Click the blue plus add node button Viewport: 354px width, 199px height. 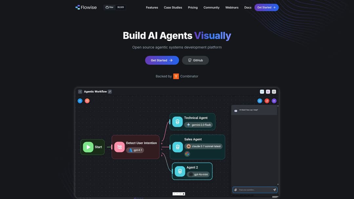click(80, 101)
